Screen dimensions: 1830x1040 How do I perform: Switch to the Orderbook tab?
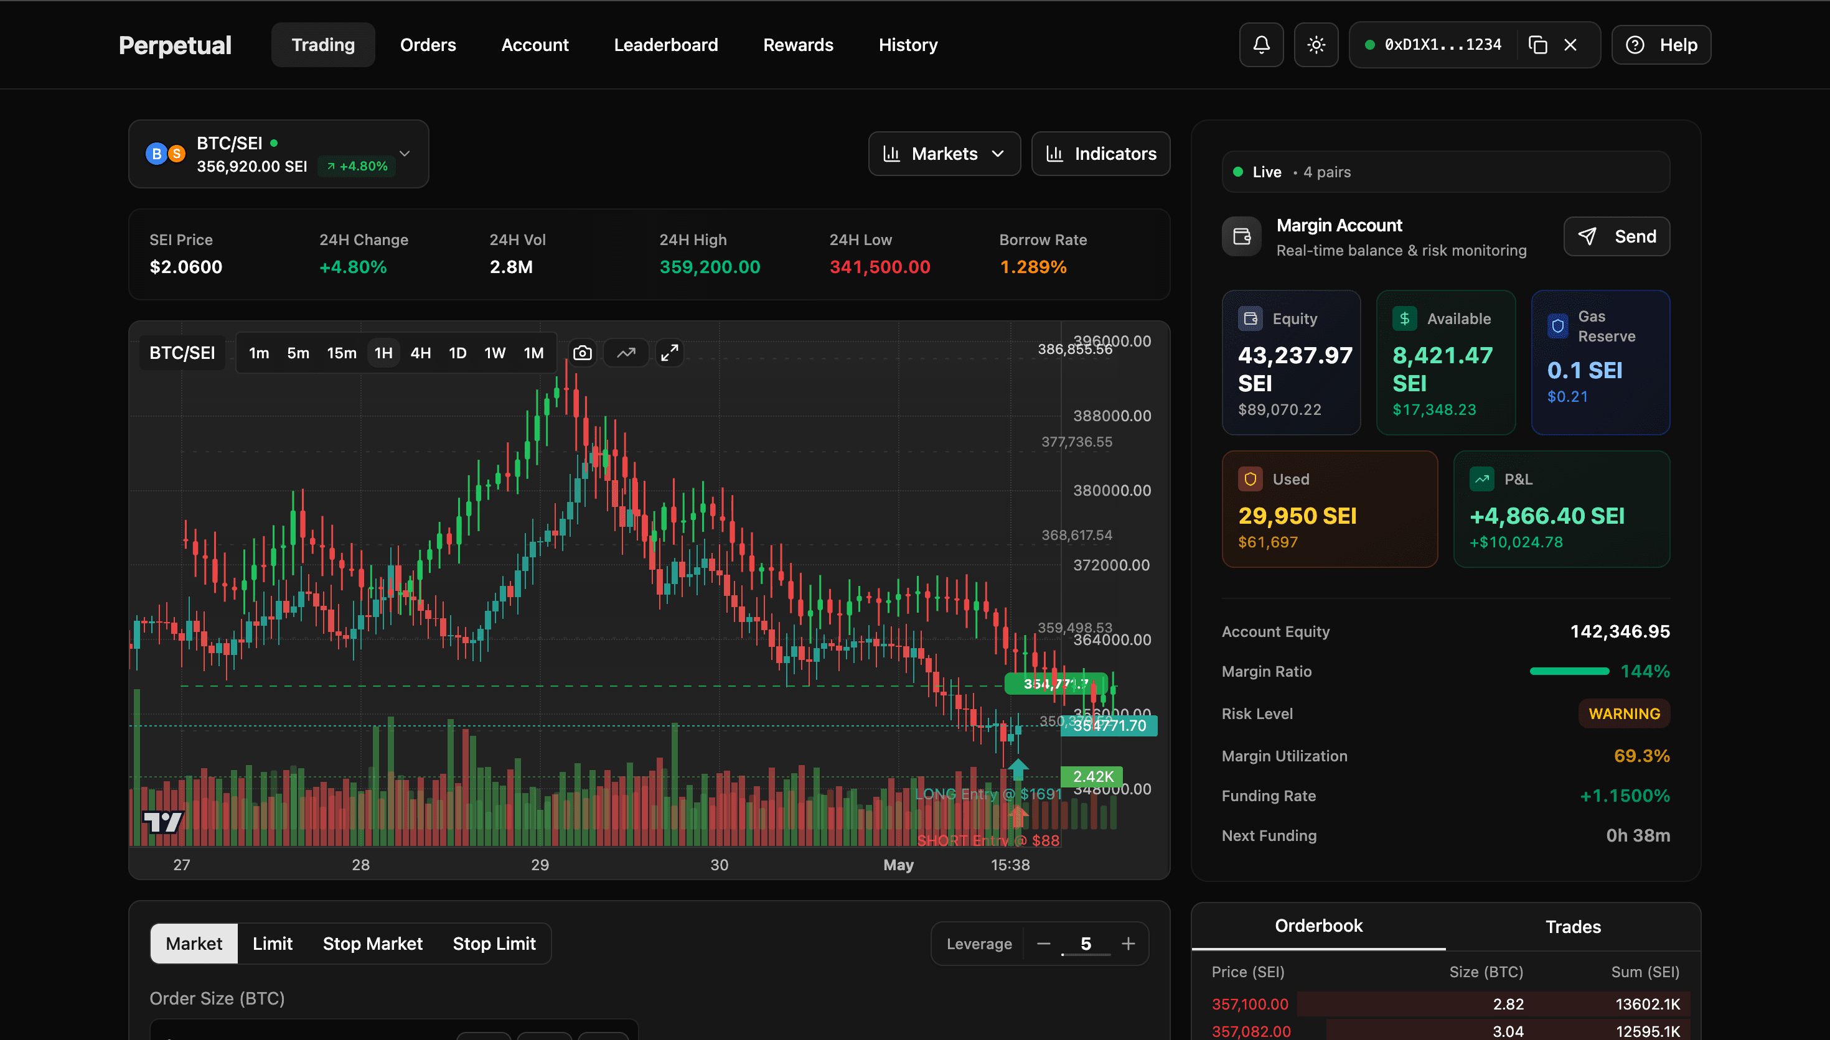1318,926
